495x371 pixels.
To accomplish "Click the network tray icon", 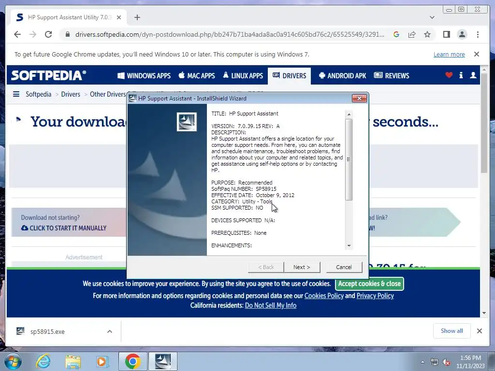I will 435,362.
